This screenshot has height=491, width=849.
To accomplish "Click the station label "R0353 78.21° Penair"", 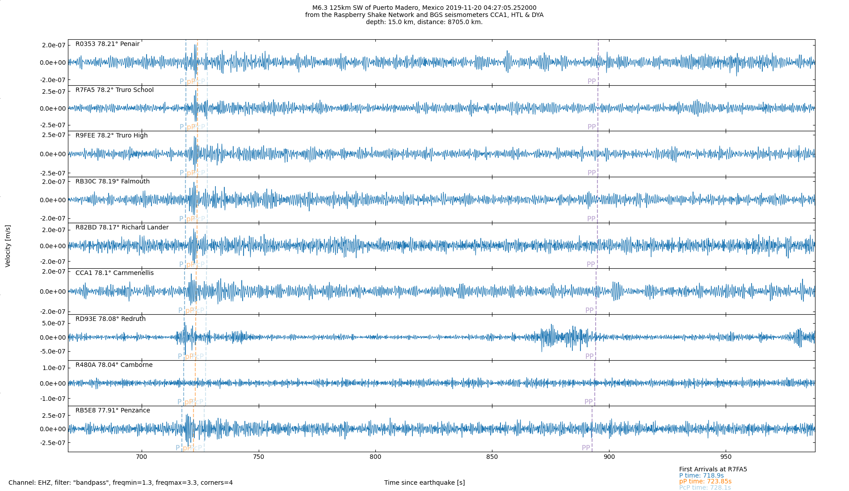I will pos(107,44).
